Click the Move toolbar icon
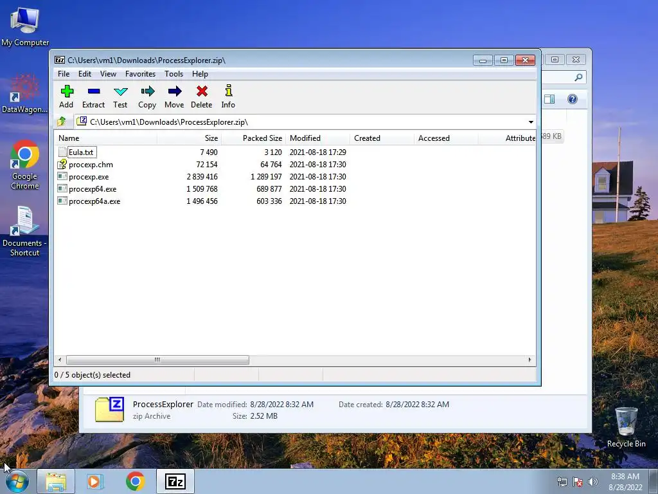 (175, 91)
